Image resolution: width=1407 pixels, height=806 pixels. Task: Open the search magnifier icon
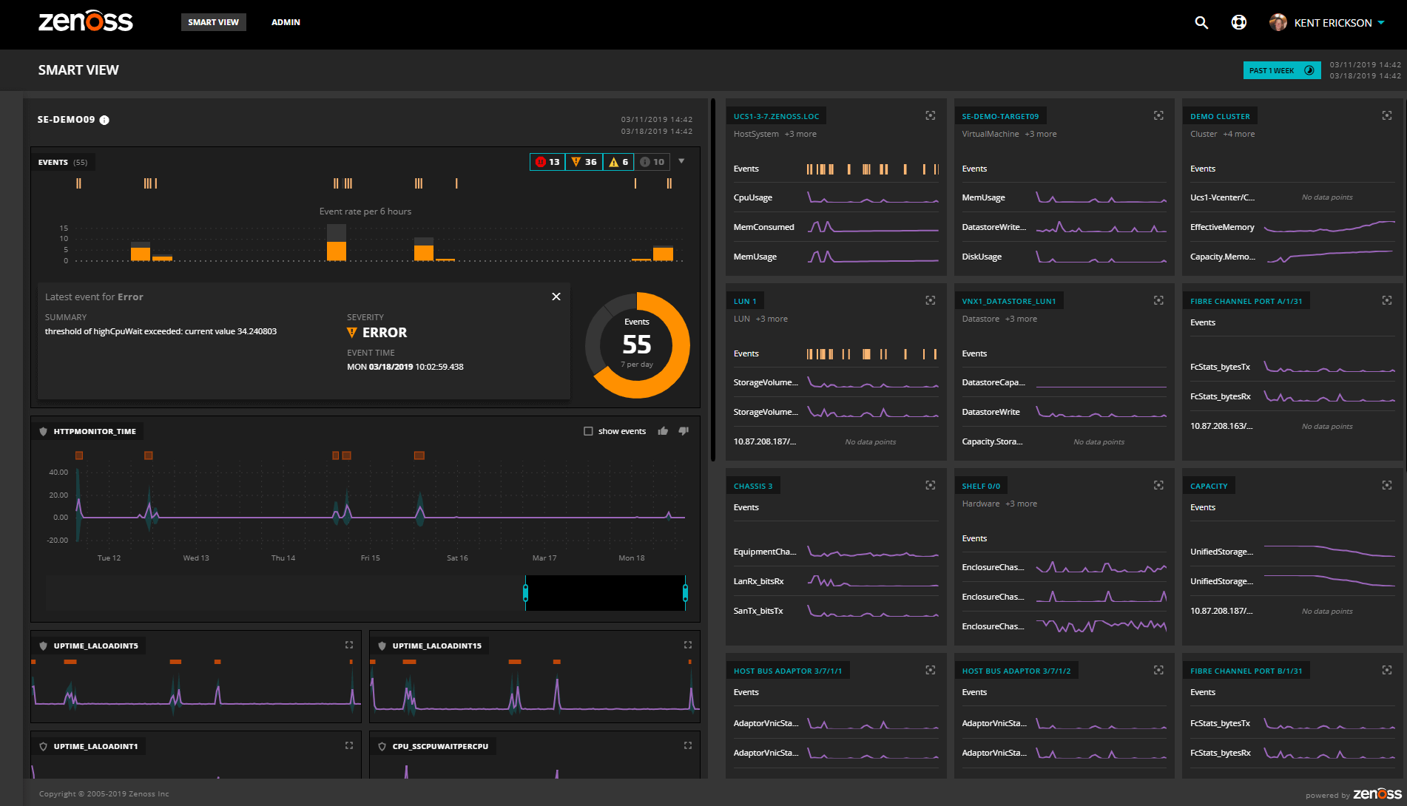coord(1201,23)
